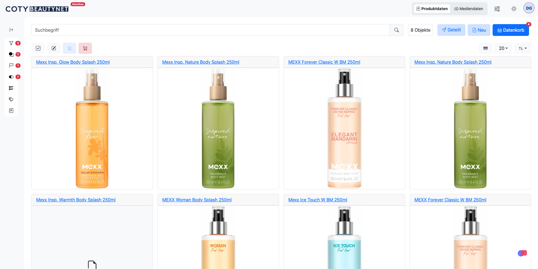Image resolution: width=538 pixels, height=269 pixels.
Task: Open MEXX Woman Body Splash 250ml link
Action: tap(197, 200)
